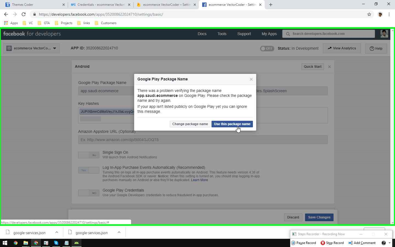Open Skype from taskbar
The width and height of the screenshot is (395, 247).
tap(56, 243)
